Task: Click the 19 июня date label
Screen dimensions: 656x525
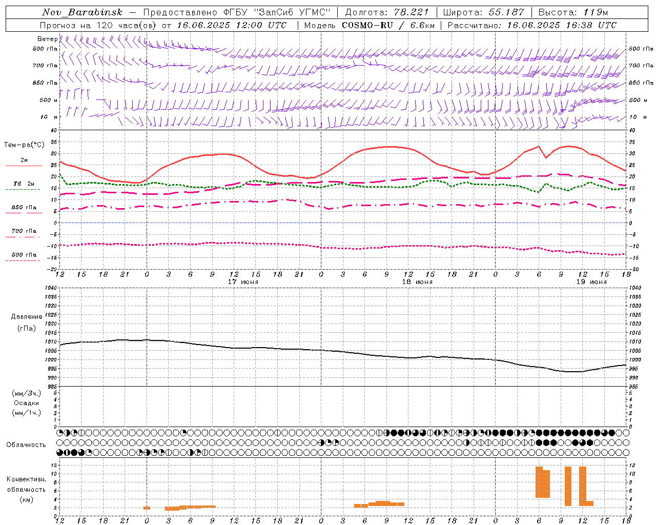Action: click(x=591, y=282)
